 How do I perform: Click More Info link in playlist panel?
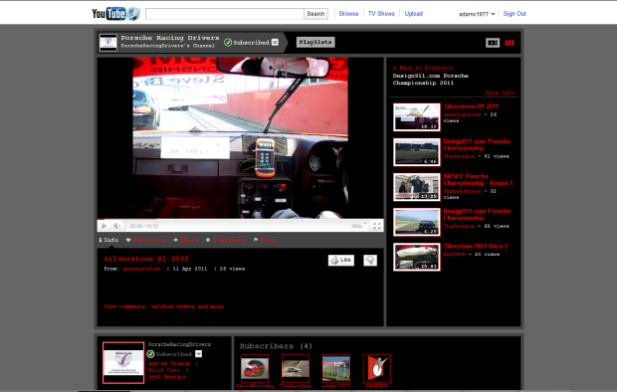[500, 93]
